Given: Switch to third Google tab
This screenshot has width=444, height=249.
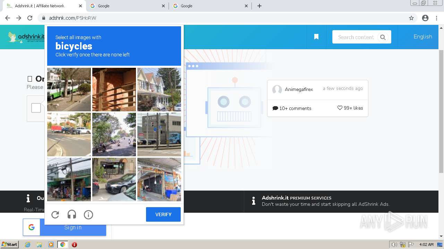Looking at the screenshot, I should (211, 6).
